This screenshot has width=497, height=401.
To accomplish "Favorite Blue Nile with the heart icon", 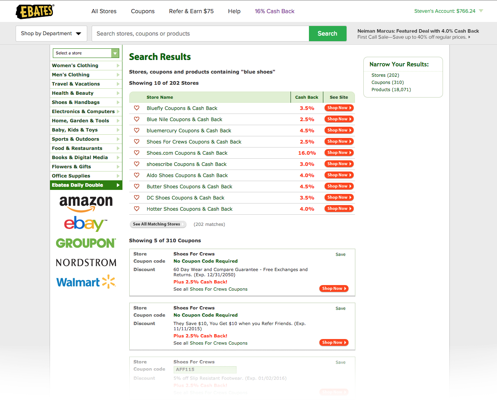I will pyautogui.click(x=136, y=119).
